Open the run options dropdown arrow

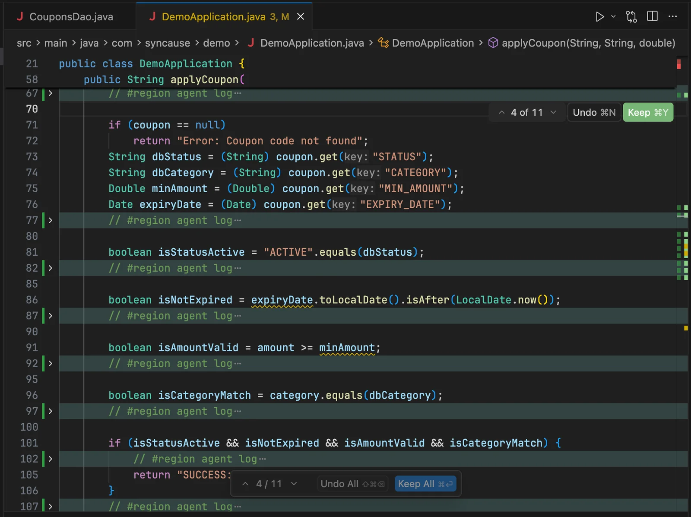click(613, 17)
